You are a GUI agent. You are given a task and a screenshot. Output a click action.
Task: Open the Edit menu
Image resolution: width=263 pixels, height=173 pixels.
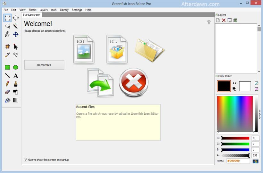[x=14, y=10]
